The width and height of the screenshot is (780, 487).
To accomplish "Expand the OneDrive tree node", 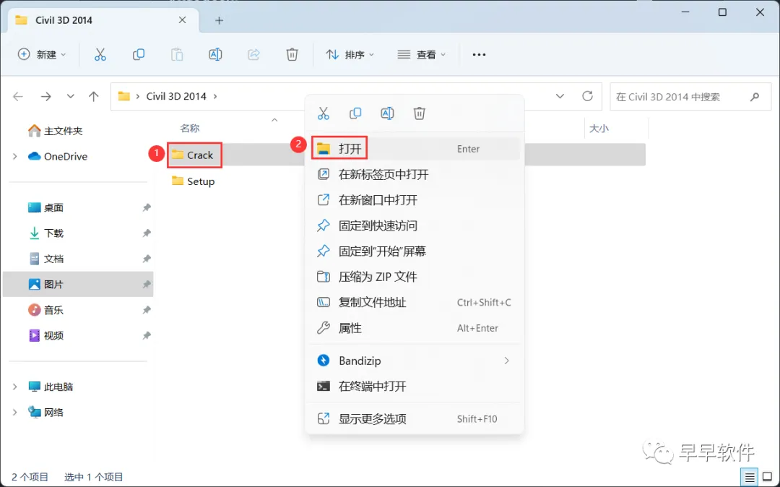I will 15,156.
